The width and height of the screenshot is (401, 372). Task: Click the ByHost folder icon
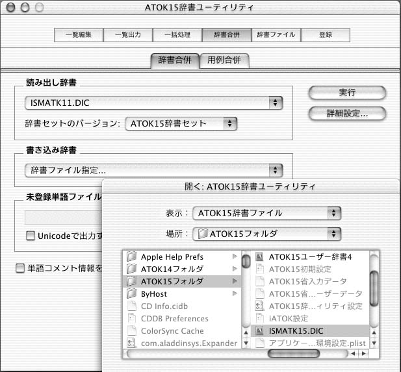coord(132,293)
